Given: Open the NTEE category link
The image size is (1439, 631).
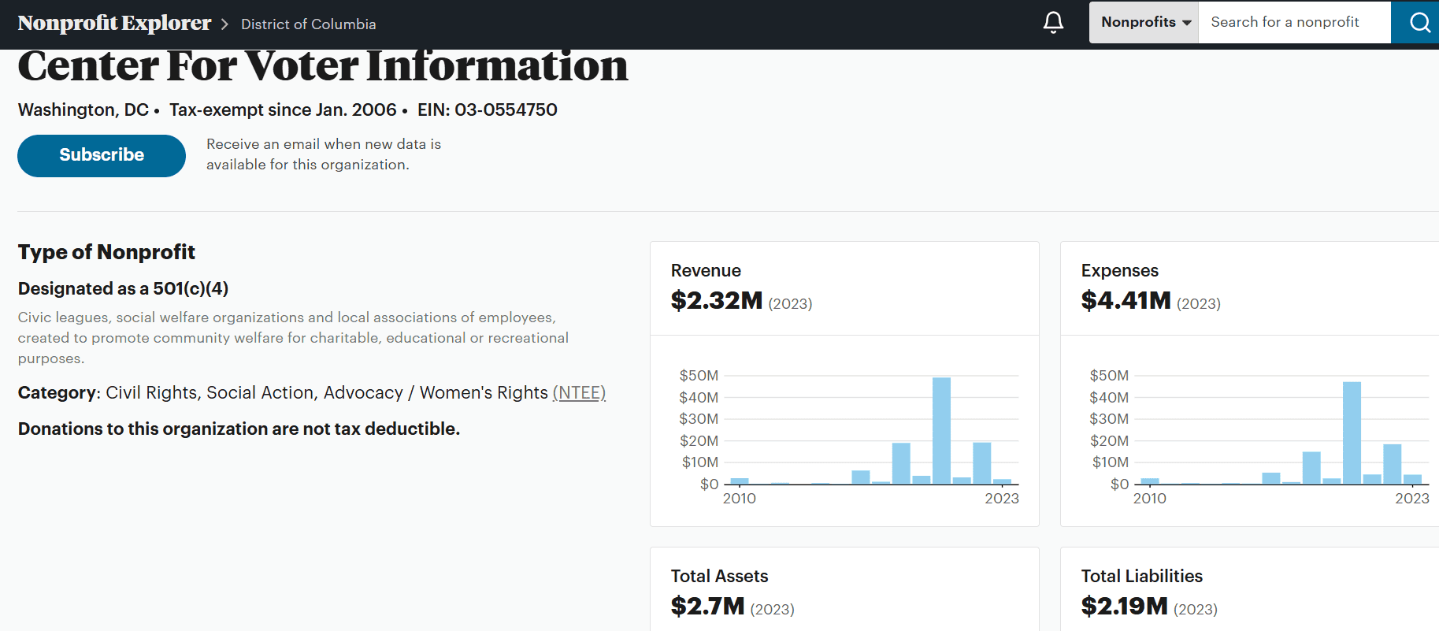Looking at the screenshot, I should [579, 392].
